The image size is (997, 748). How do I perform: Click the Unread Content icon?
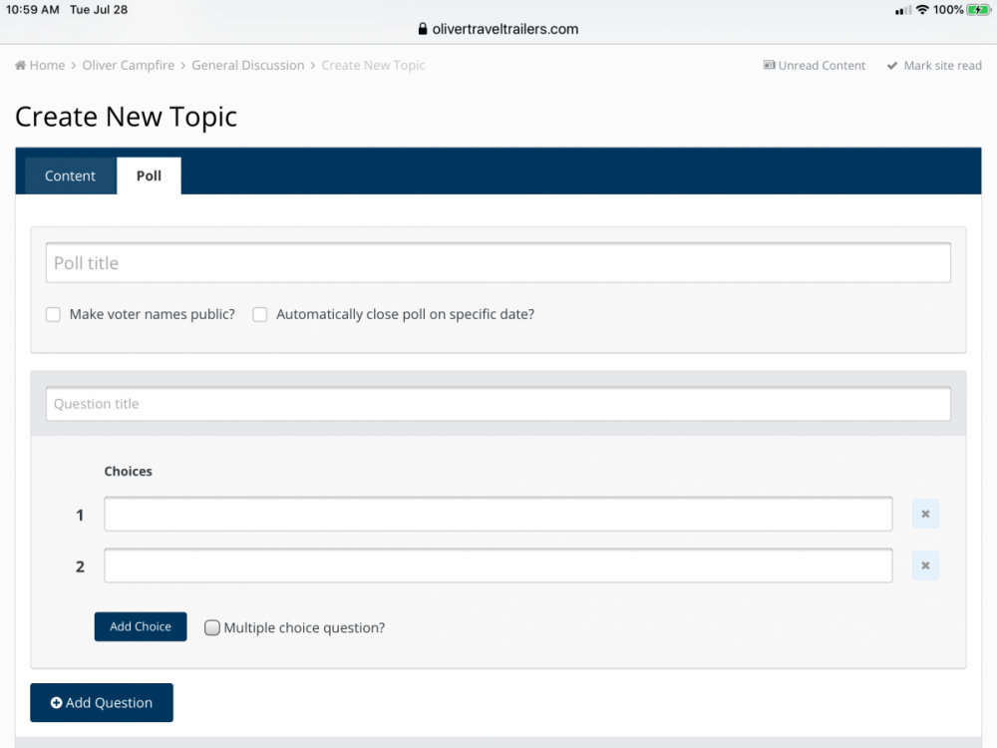[769, 66]
